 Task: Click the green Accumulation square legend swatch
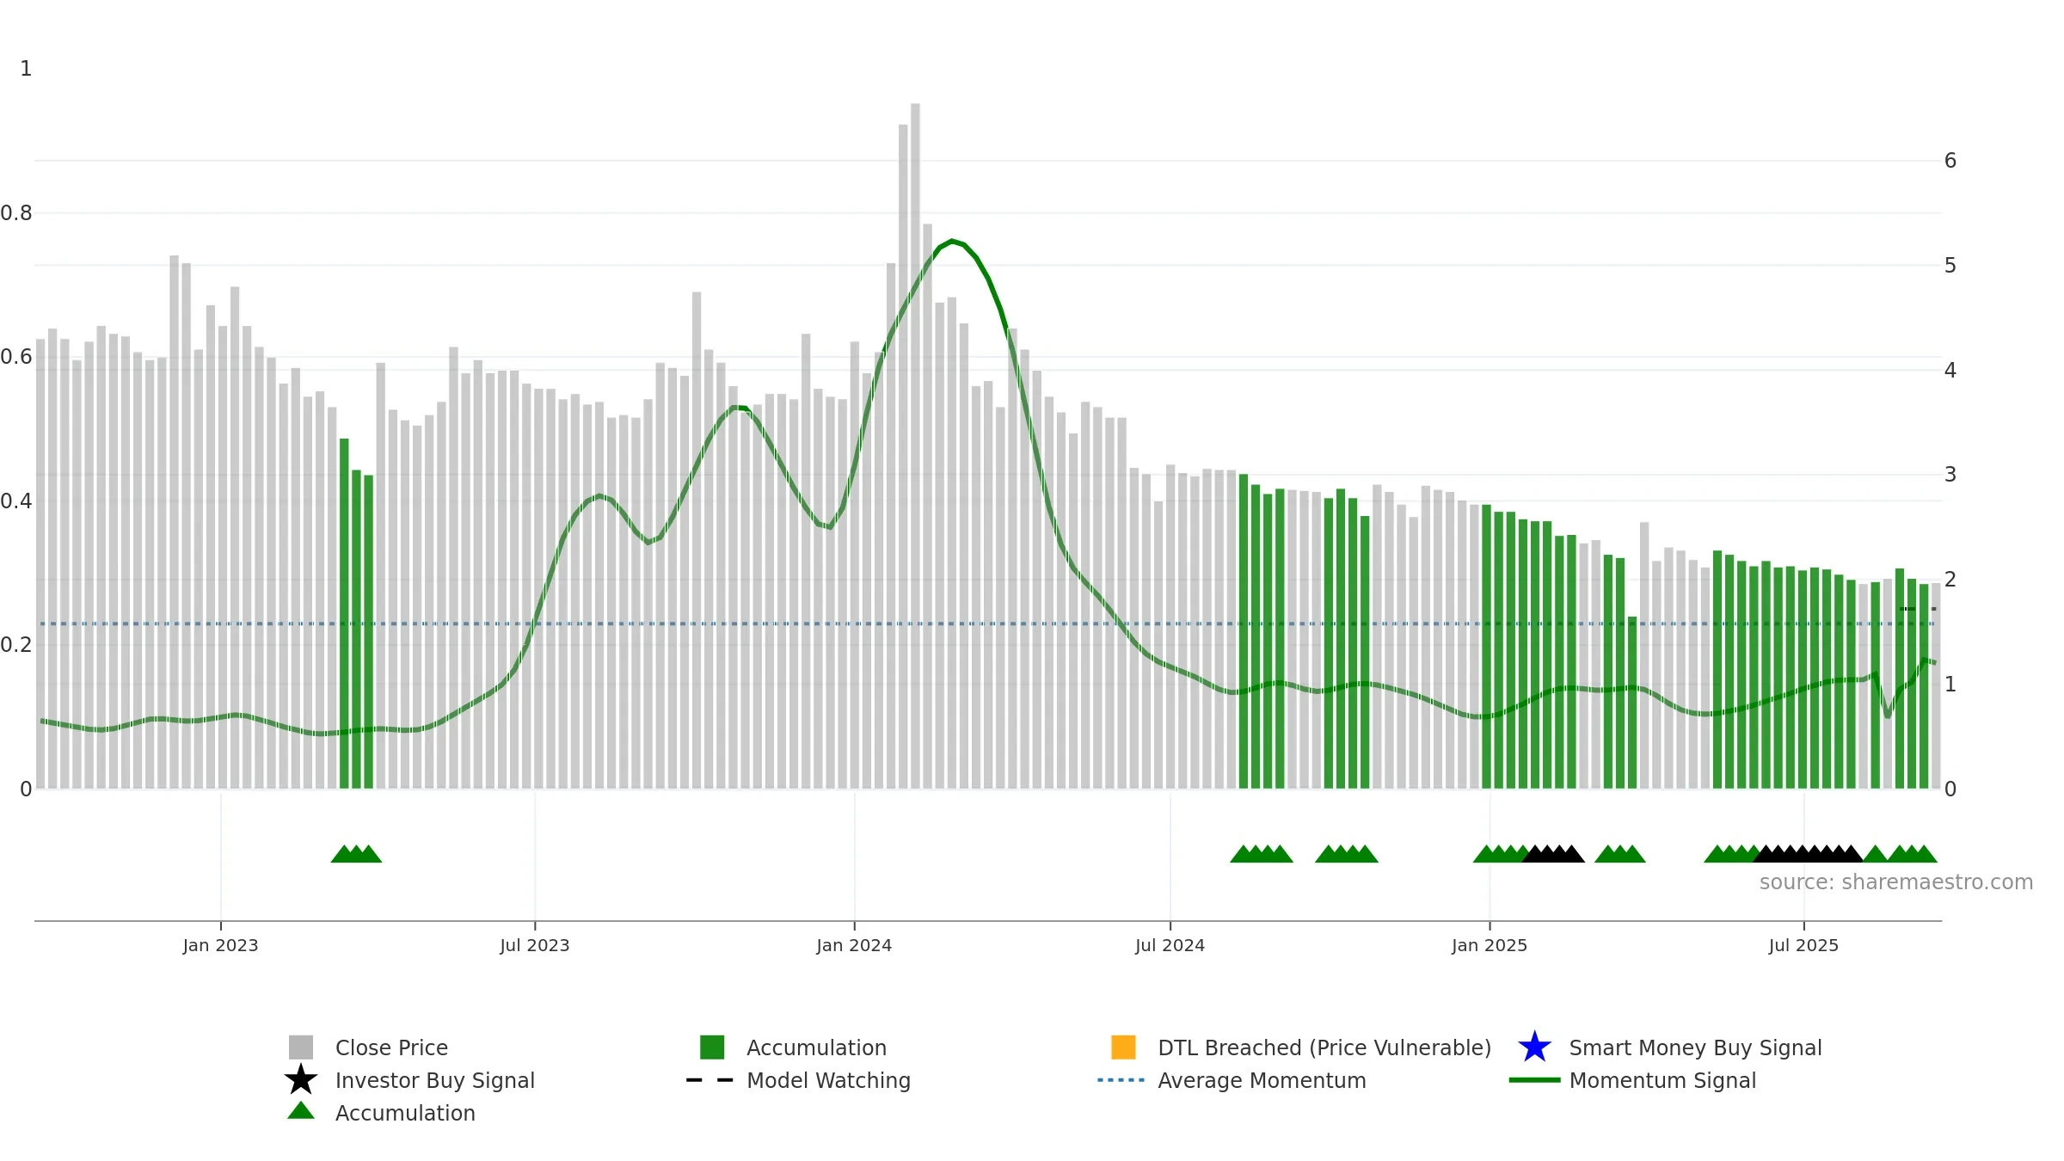[712, 1047]
